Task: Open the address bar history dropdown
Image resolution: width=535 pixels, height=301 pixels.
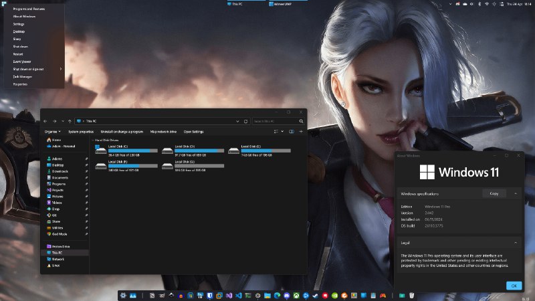Action: (x=237, y=121)
